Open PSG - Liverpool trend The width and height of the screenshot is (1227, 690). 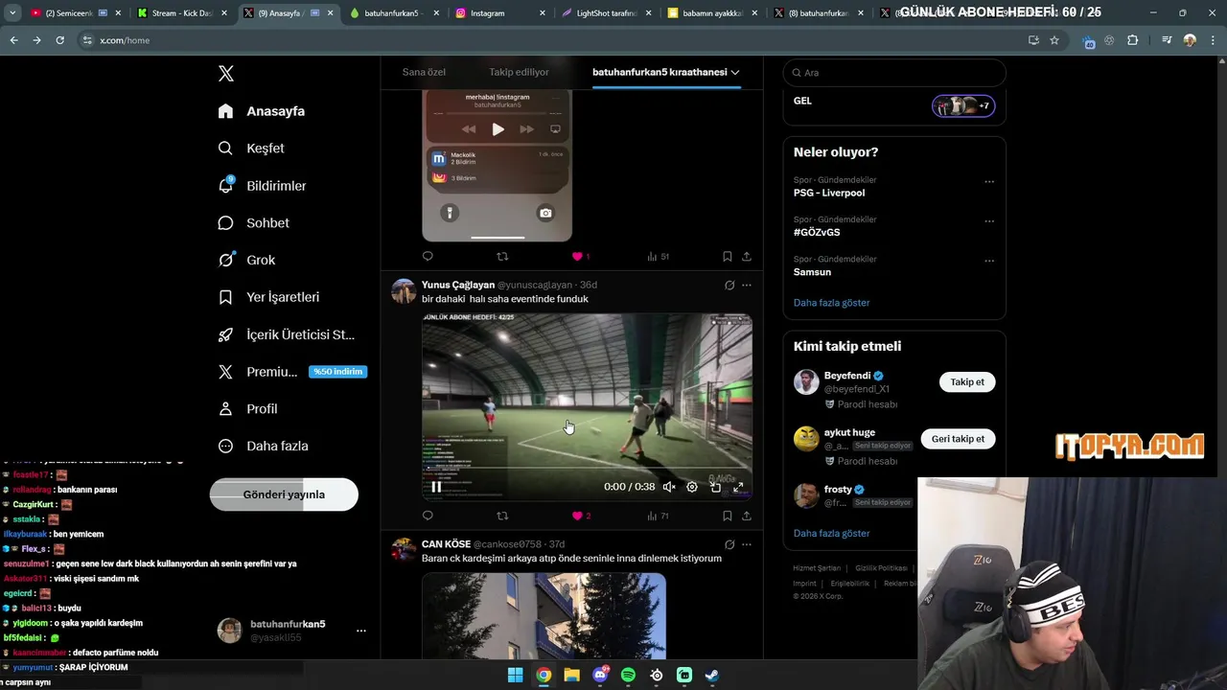pyautogui.click(x=829, y=193)
